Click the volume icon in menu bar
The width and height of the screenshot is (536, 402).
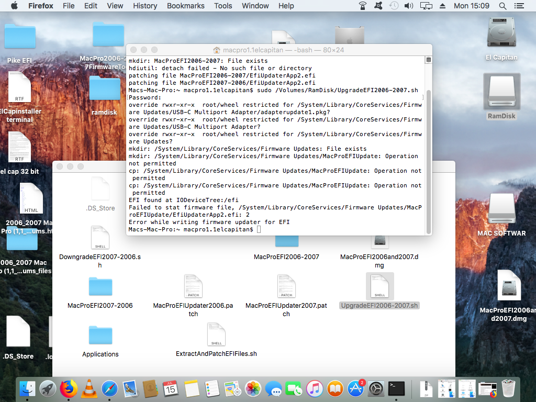[409, 6]
